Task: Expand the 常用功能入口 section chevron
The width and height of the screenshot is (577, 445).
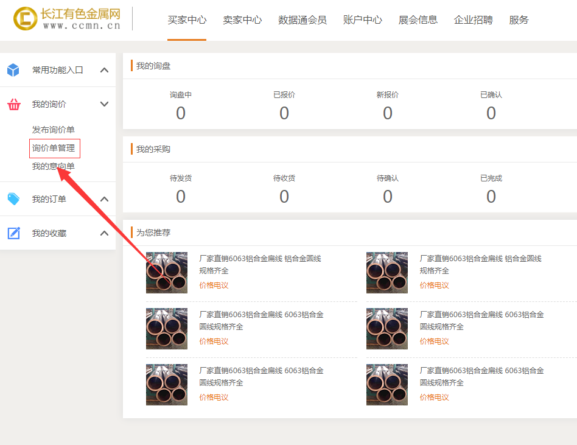Action: click(x=104, y=70)
